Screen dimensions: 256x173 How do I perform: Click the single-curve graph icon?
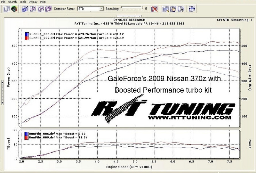point(33,9)
